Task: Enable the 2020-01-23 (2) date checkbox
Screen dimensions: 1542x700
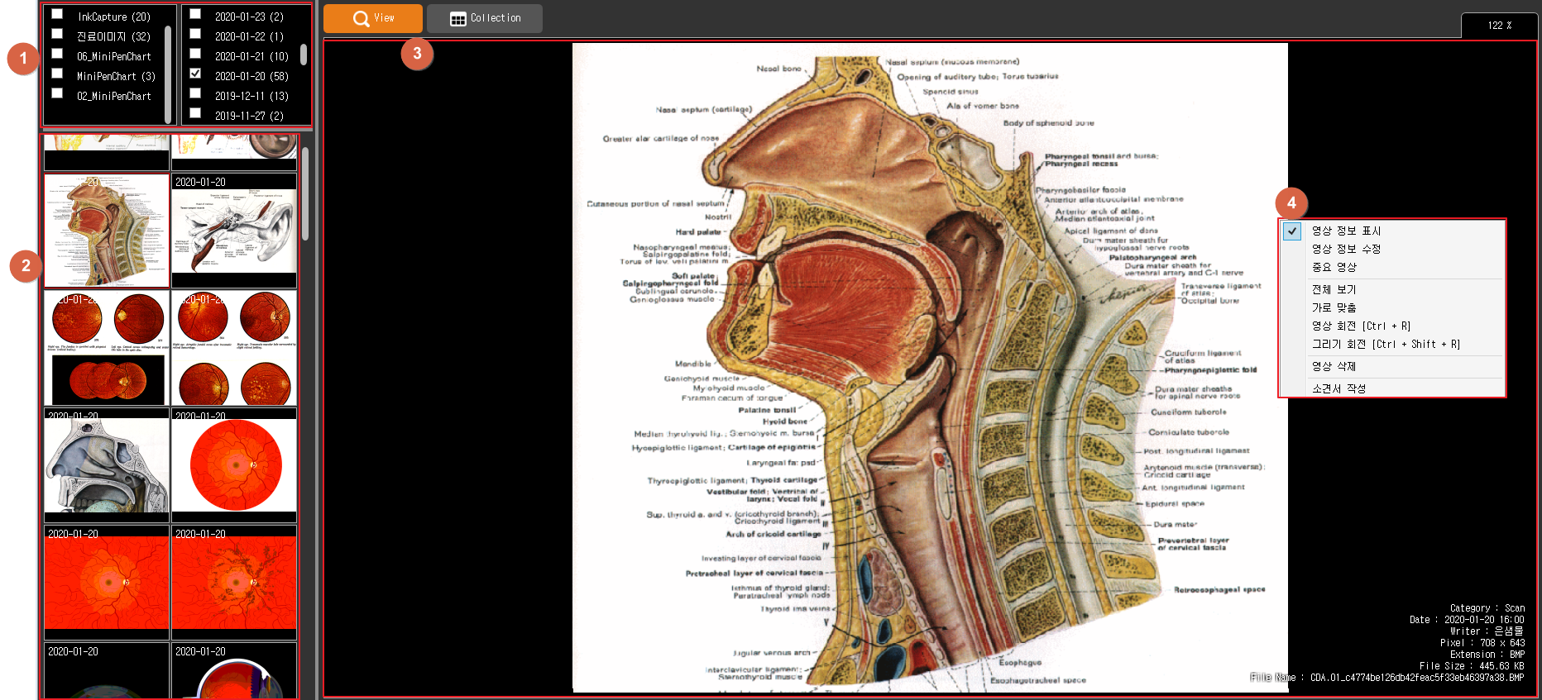Action: point(195,14)
